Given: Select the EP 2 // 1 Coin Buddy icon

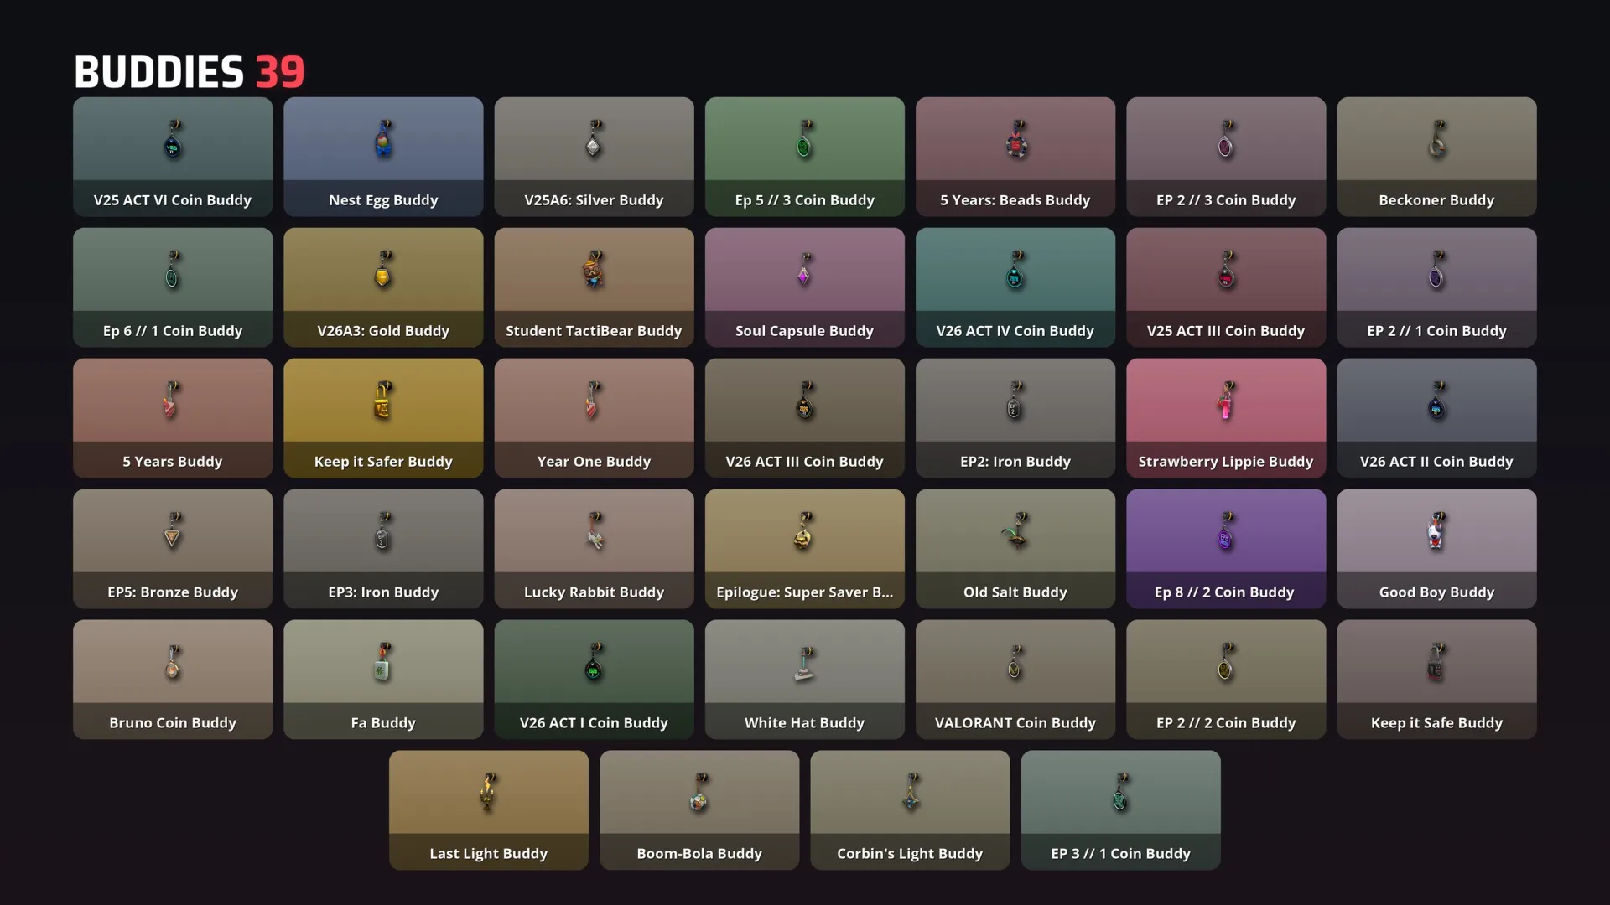Looking at the screenshot, I should [1436, 270].
